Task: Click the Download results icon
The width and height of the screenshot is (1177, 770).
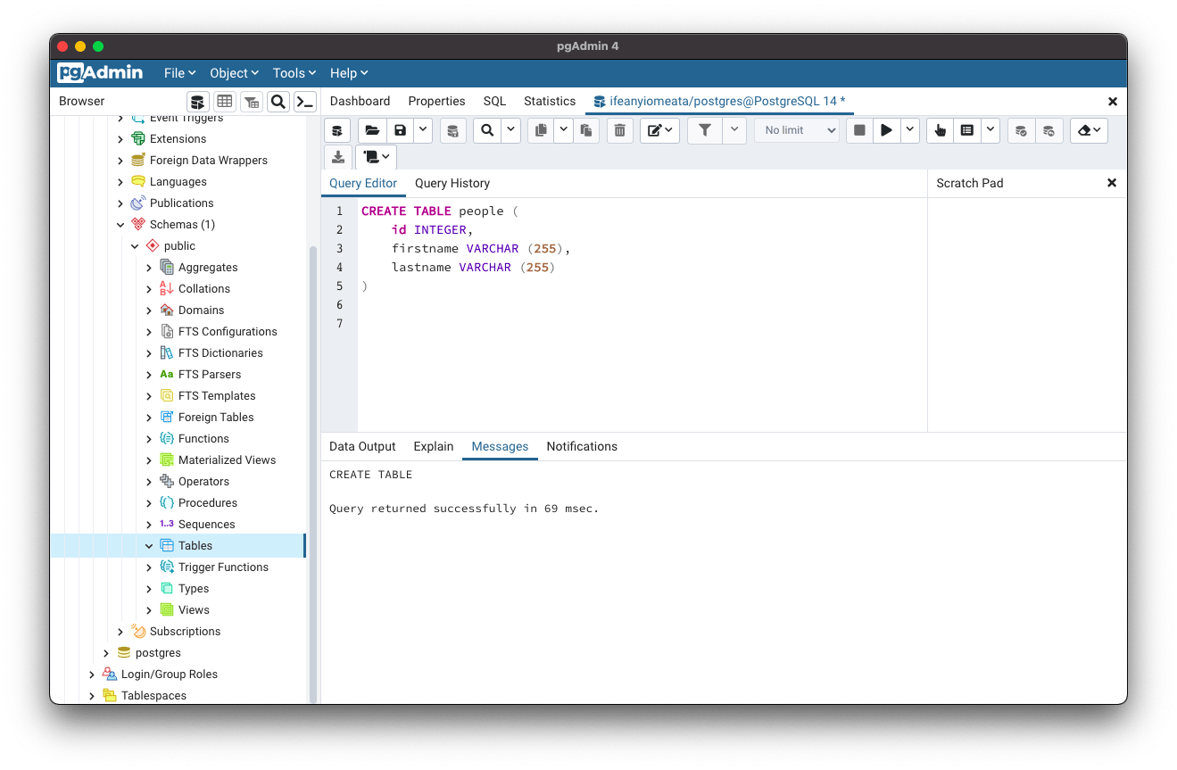Action: pos(337,157)
